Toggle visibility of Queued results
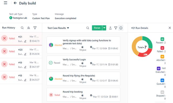The image size is (173, 103). point(162,80)
